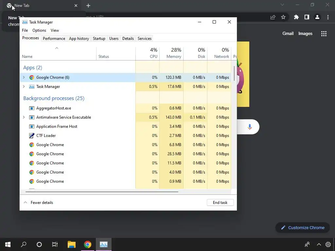Switch to the Users tab
The height and width of the screenshot is (251, 335).
pos(114,39)
